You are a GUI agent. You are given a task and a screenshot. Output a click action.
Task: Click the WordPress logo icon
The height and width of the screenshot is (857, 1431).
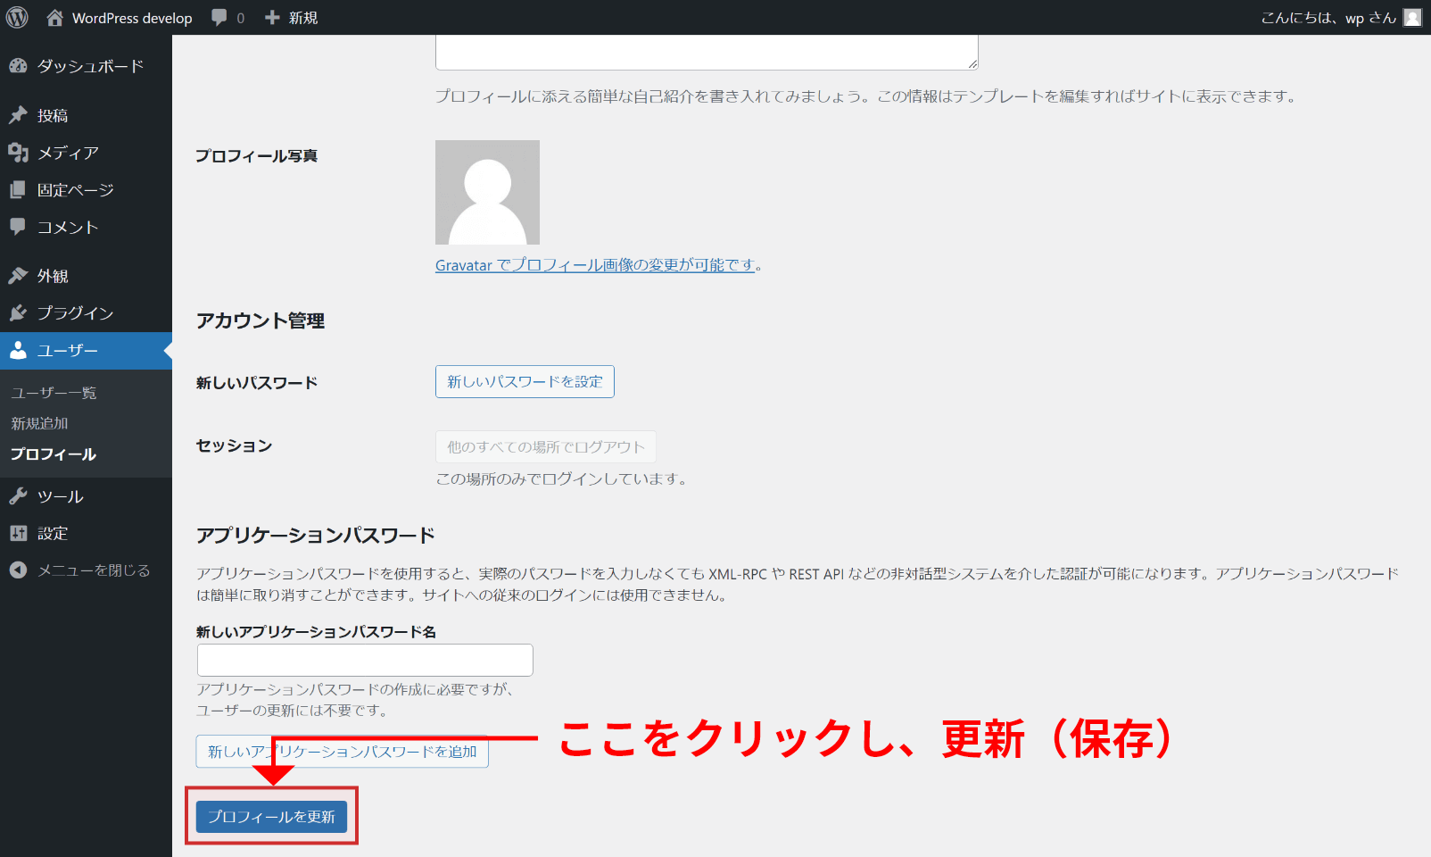[17, 17]
